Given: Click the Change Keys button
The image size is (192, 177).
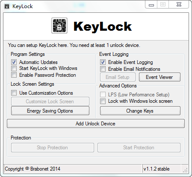Looking at the screenshot, I should pos(140,111).
